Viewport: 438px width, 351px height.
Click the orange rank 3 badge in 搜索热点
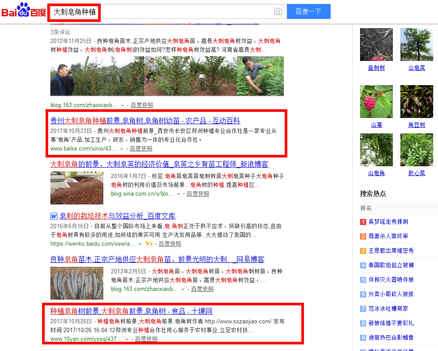coord(363,251)
